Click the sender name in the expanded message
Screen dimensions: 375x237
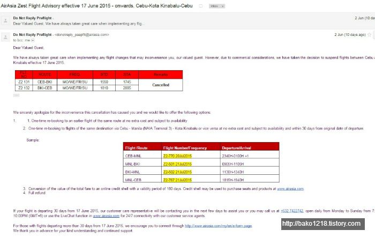[x=32, y=35]
